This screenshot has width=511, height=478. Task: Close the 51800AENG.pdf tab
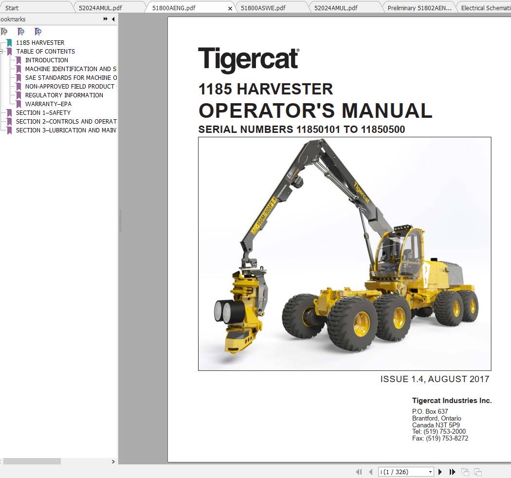tap(230, 8)
